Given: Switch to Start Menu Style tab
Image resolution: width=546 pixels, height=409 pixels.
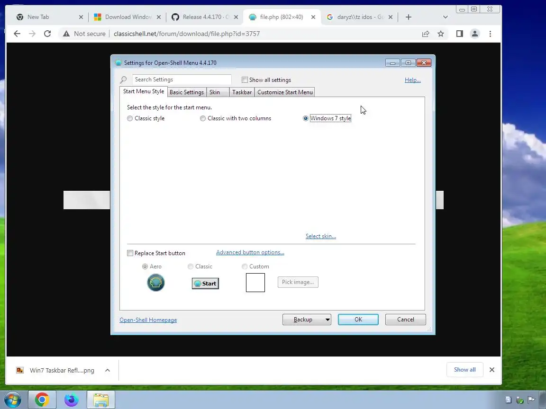Looking at the screenshot, I should click(144, 91).
